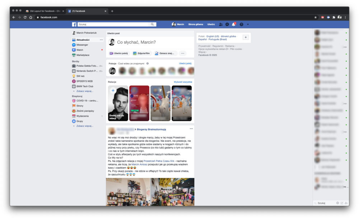Open the Utwórz menu item

coord(211,24)
